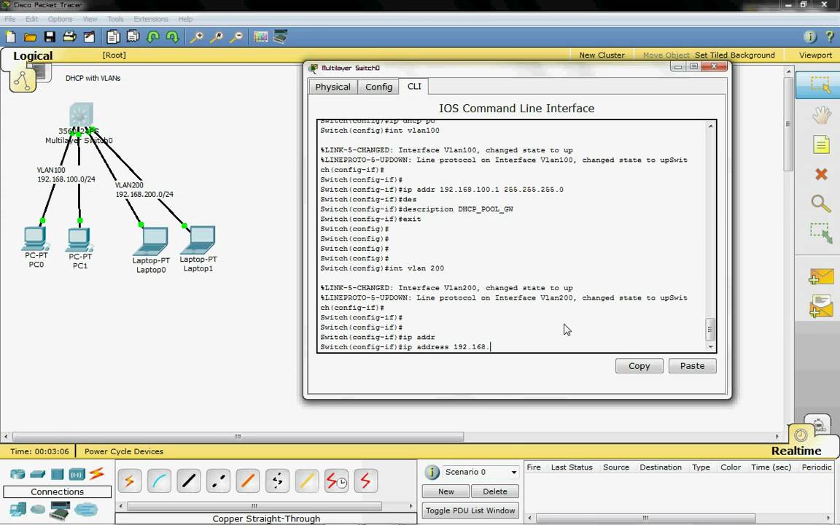Select the Delete red X tool
The image size is (840, 525).
pyautogui.click(x=821, y=174)
